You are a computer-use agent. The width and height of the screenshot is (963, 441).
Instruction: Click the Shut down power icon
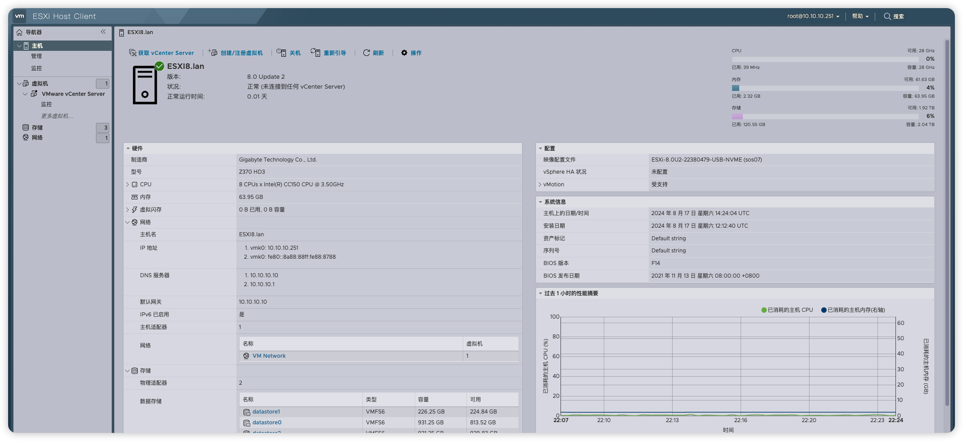point(281,52)
